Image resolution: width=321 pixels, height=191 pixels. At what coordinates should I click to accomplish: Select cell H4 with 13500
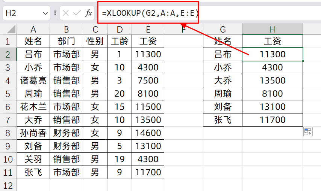(x=273, y=81)
